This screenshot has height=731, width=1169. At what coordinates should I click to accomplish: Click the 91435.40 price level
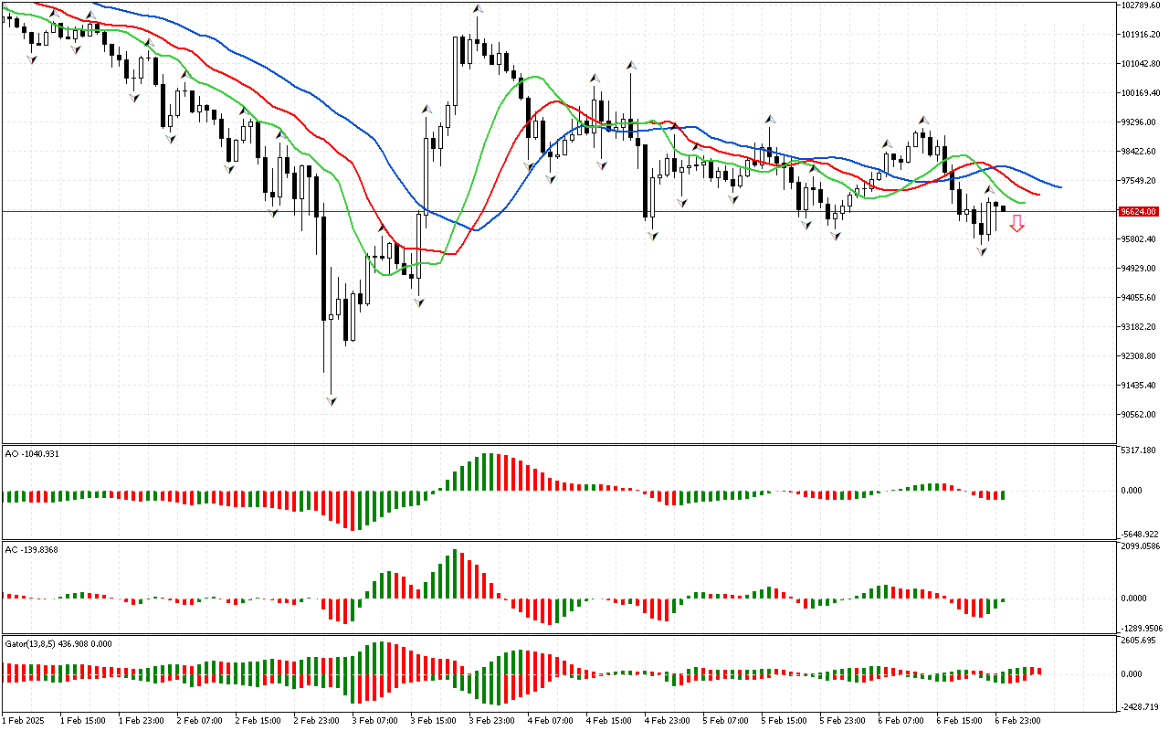[x=1138, y=386]
